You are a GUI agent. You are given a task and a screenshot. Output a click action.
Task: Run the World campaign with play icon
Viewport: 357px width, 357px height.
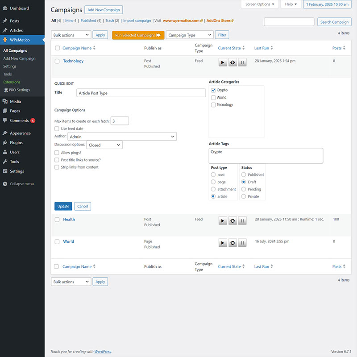coord(223,243)
